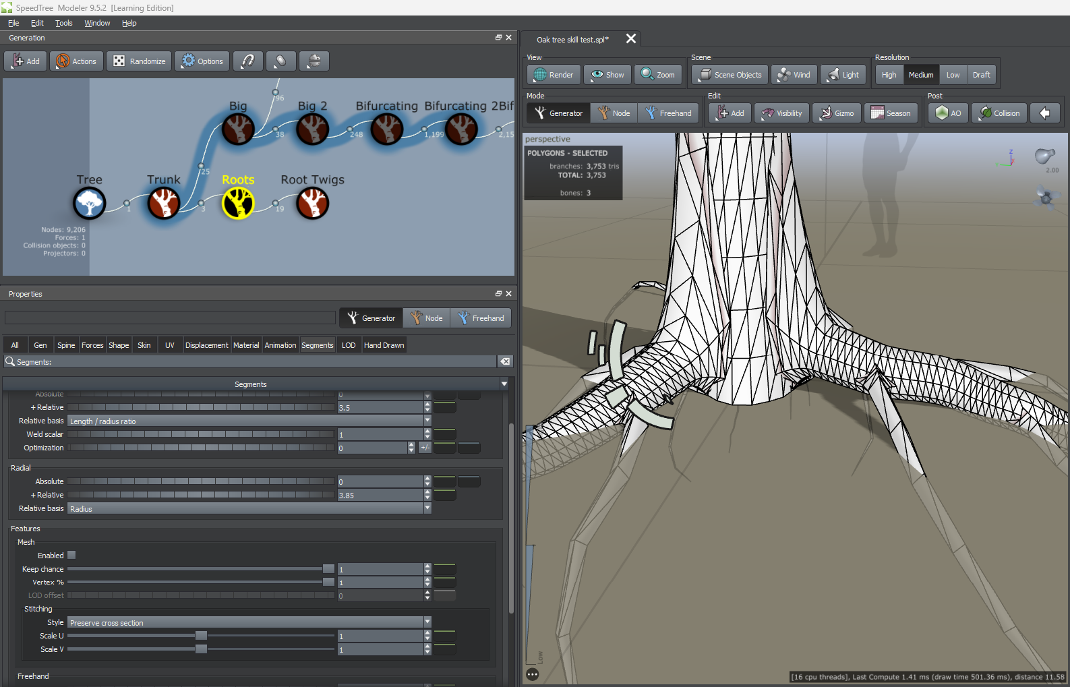This screenshot has width=1070, height=687.
Task: Click the Zoom magnifier in View toolbar
Action: tap(658, 75)
